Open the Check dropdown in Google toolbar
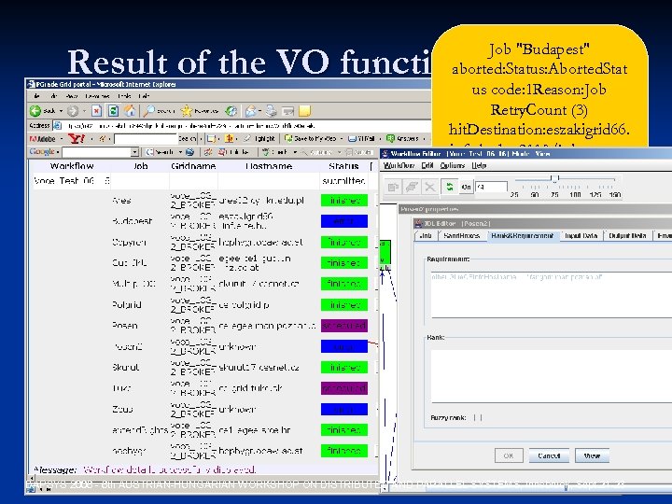Screen dimensions: 672x504 point(295,152)
